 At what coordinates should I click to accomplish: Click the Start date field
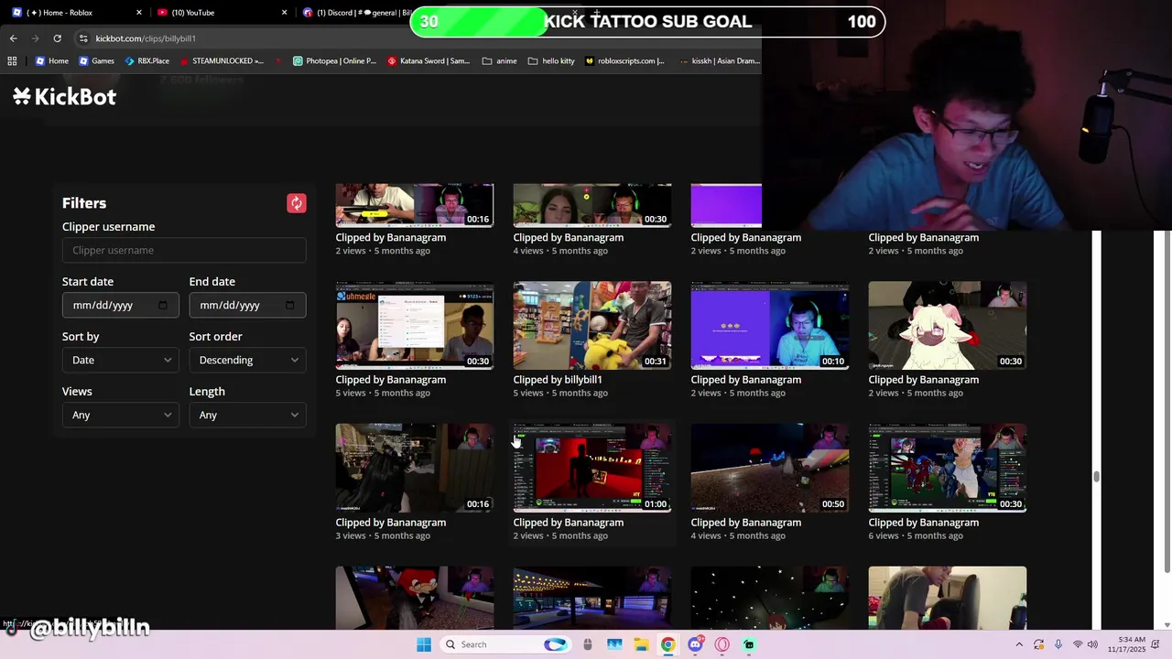pyautogui.click(x=120, y=305)
